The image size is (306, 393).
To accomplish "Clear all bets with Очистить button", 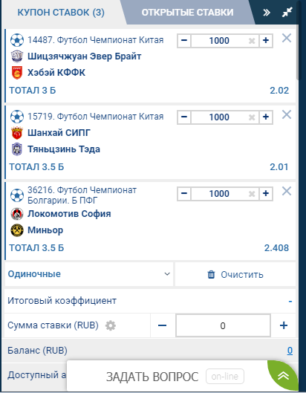I will (x=235, y=274).
